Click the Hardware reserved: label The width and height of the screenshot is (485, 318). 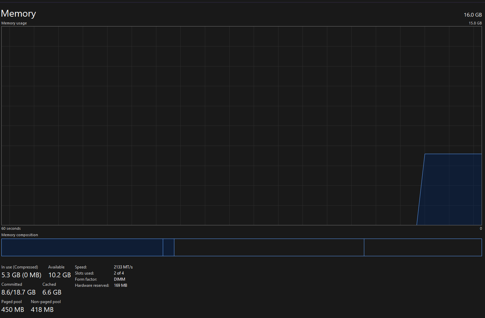point(92,285)
